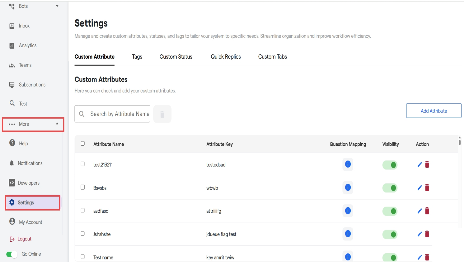The height and width of the screenshot is (262, 464).
Task: Check the asdfasd row checkbox
Action: point(83,210)
